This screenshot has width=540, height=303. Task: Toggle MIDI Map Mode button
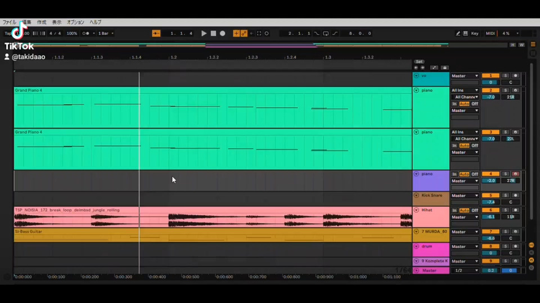(x=490, y=33)
